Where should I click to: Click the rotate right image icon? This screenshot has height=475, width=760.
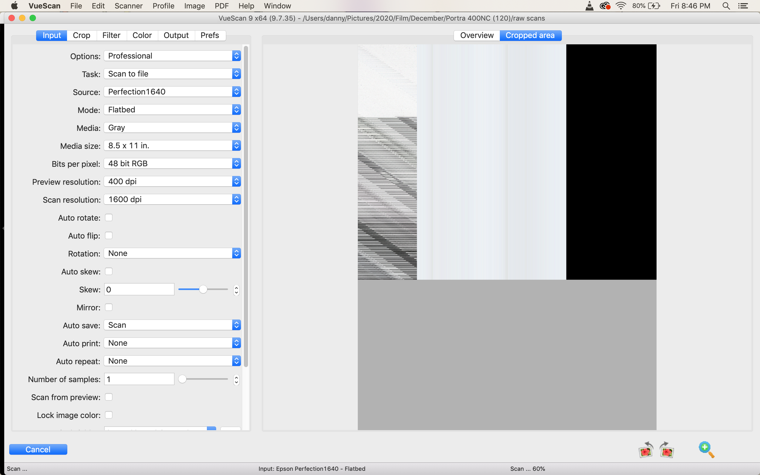[x=667, y=450]
